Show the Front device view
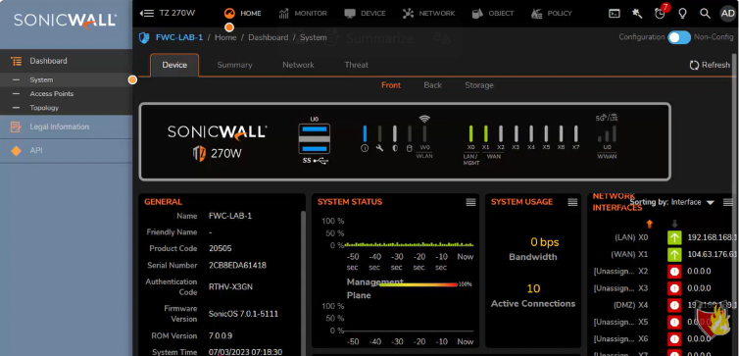 click(x=391, y=85)
